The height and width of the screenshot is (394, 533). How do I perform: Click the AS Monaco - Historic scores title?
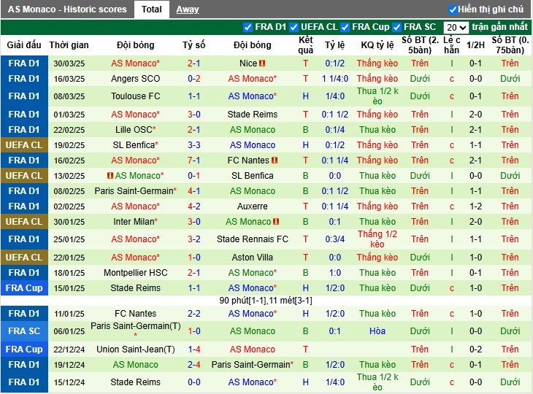67,9
